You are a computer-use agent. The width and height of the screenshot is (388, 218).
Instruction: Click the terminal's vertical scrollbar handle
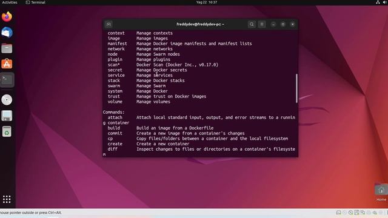click(x=296, y=88)
